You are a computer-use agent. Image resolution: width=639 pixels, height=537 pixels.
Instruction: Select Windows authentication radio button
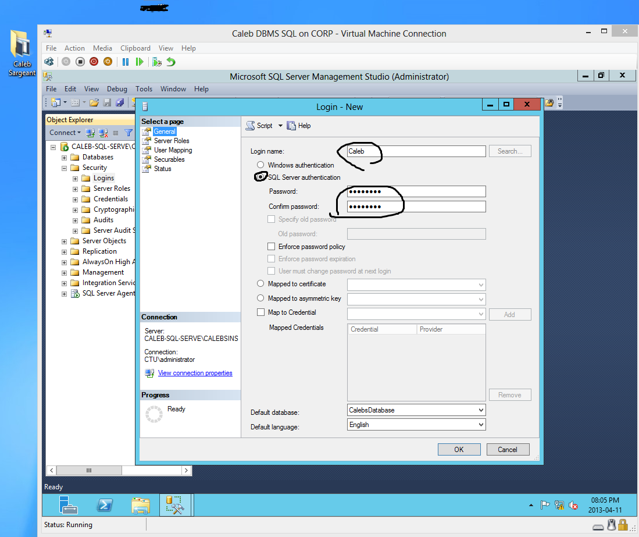(x=260, y=165)
